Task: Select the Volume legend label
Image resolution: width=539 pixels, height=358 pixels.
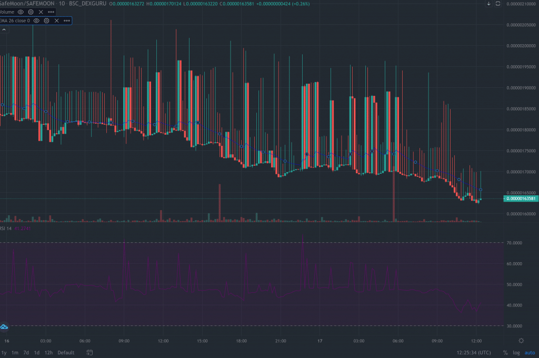Action: point(7,12)
